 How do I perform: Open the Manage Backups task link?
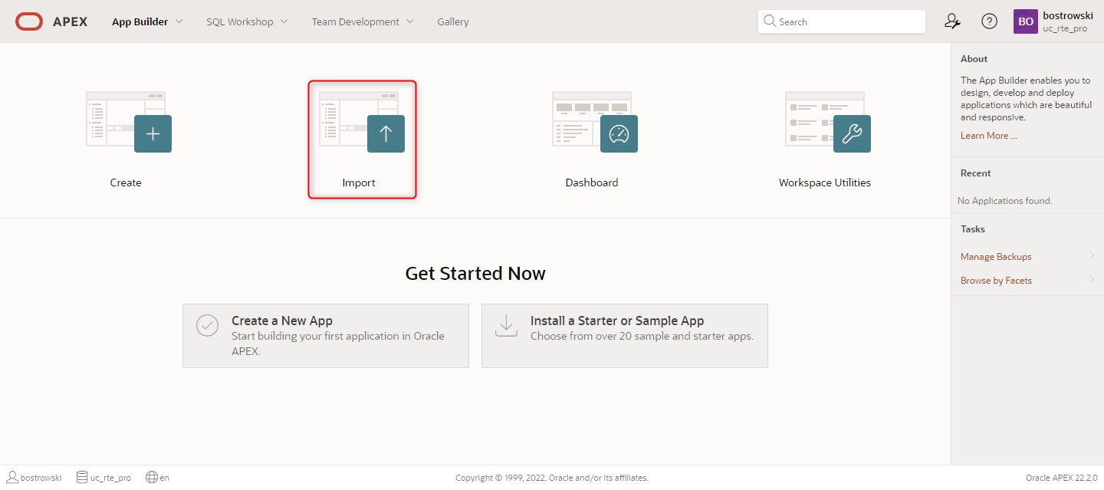coord(996,257)
